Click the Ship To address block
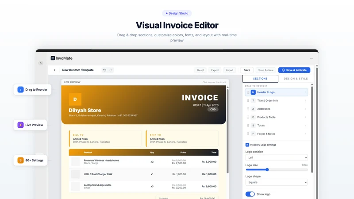This screenshot has height=199, width=354. [182, 138]
